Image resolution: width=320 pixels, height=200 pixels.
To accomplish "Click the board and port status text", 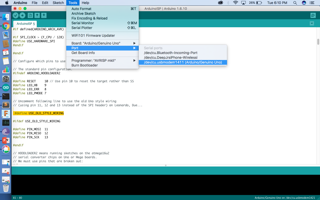I will (x=285, y=198).
